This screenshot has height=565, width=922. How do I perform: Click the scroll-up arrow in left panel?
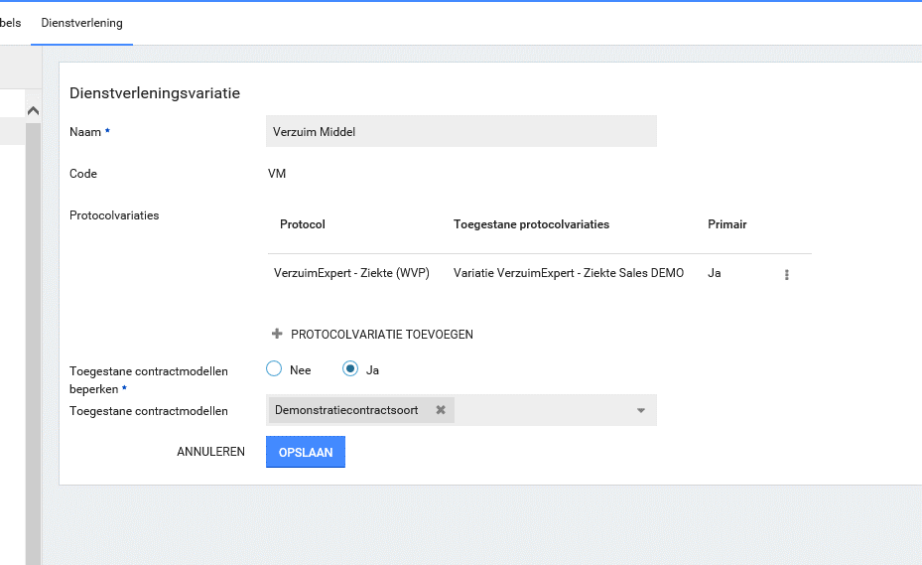(33, 110)
